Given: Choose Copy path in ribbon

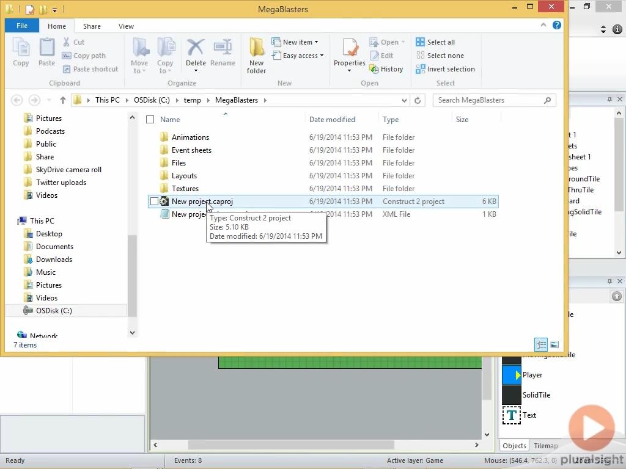Looking at the screenshot, I should coord(84,56).
